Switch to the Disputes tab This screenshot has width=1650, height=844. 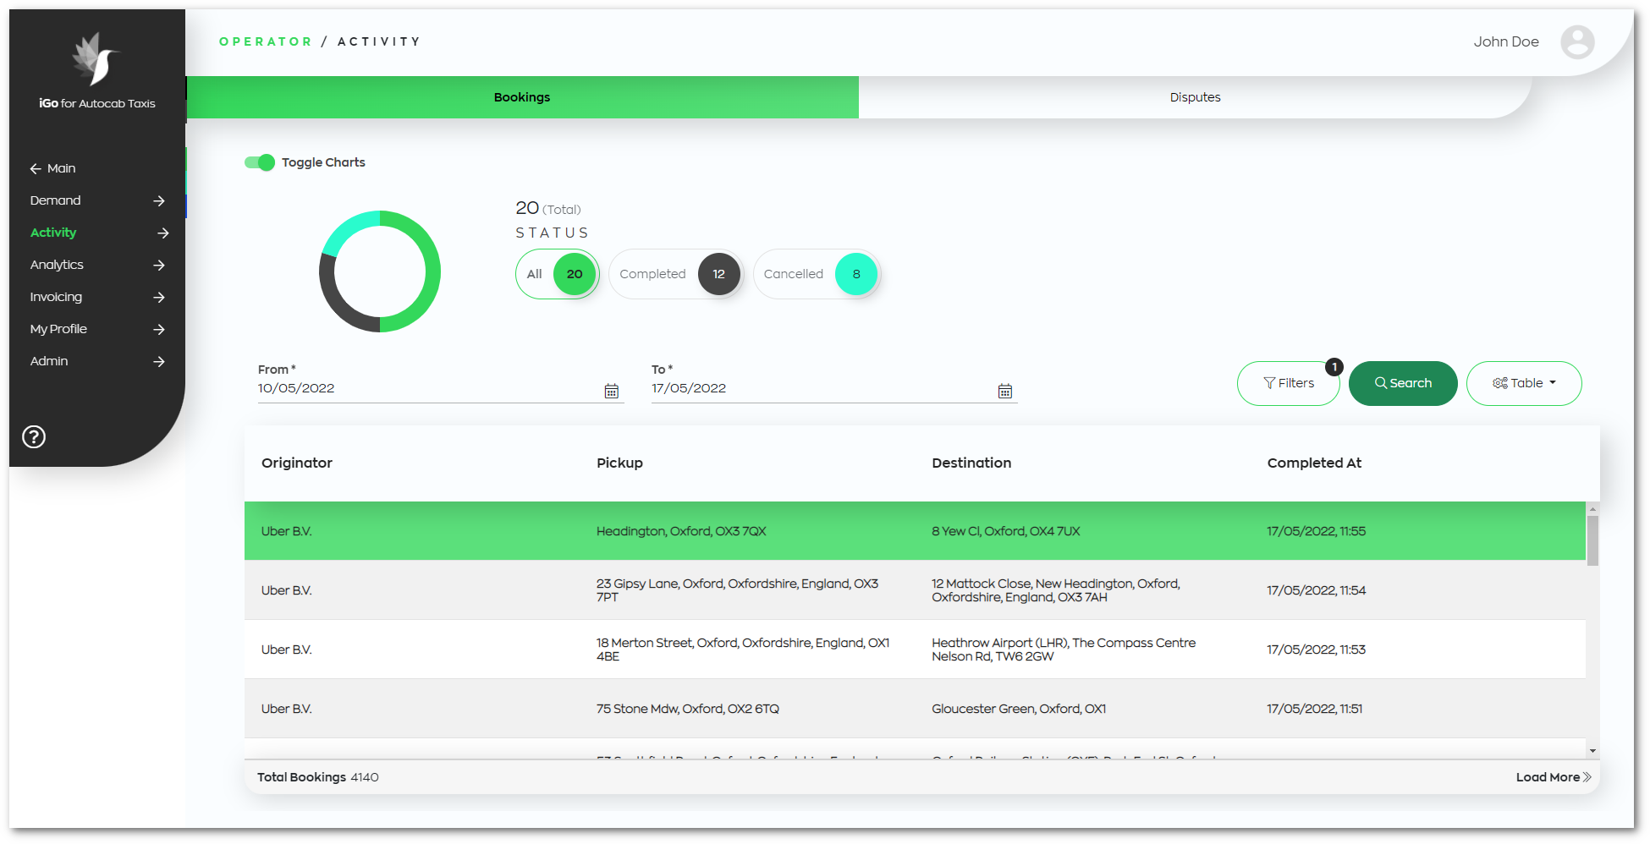1195,97
